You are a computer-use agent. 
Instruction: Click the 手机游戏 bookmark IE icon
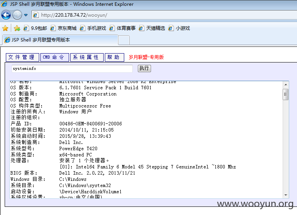click(x=82, y=28)
